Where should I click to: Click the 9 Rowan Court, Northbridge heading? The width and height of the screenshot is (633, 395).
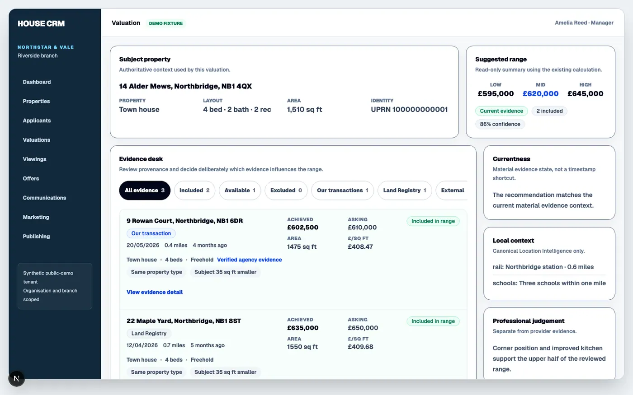pos(184,221)
